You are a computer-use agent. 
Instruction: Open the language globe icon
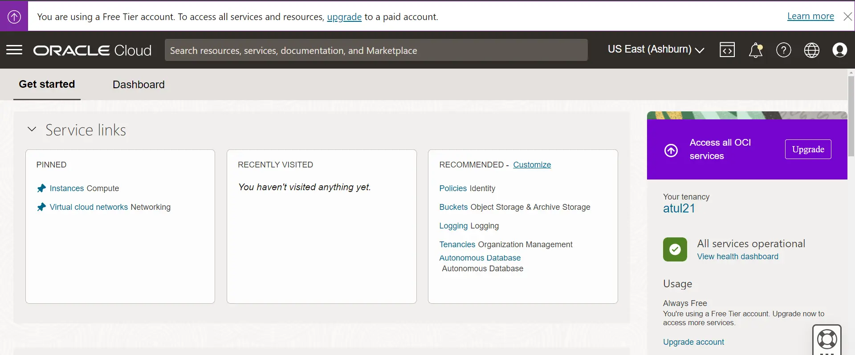point(811,50)
